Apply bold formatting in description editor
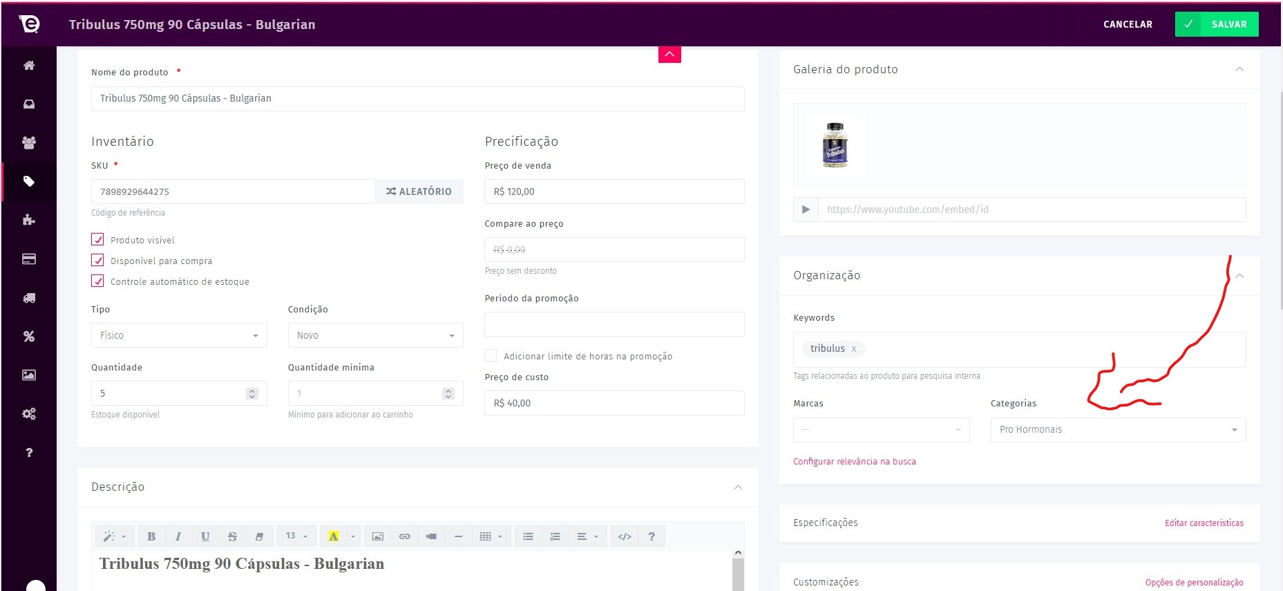 click(151, 536)
